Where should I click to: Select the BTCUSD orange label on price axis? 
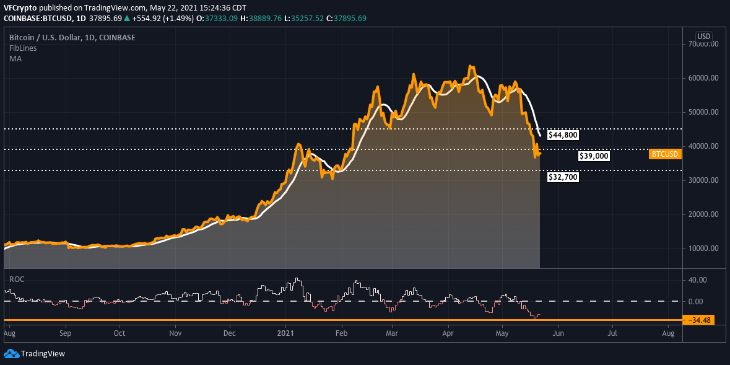pyautogui.click(x=664, y=154)
